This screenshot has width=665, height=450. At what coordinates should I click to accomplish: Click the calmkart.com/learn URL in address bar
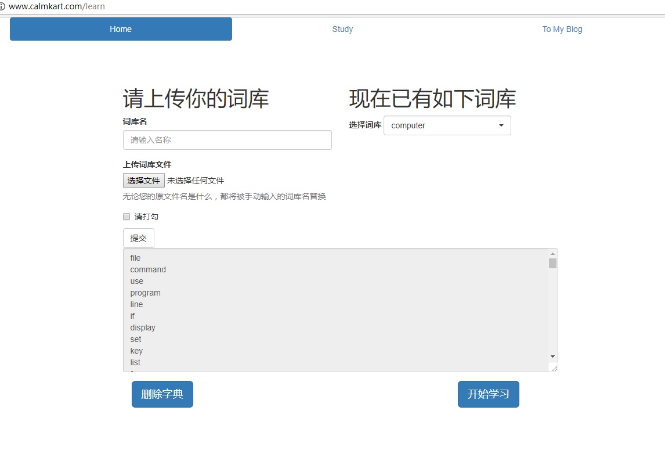coord(57,6)
